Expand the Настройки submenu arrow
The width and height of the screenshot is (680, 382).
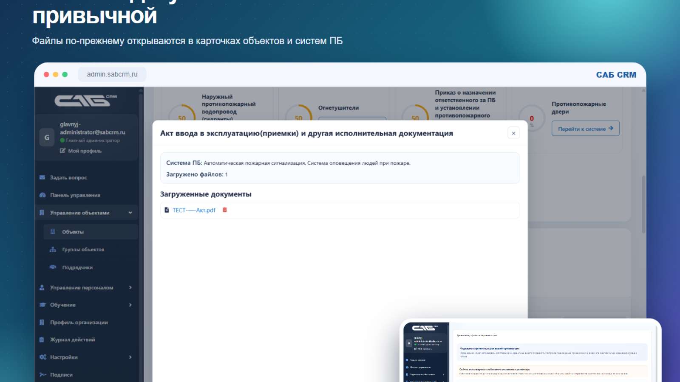tap(130, 357)
